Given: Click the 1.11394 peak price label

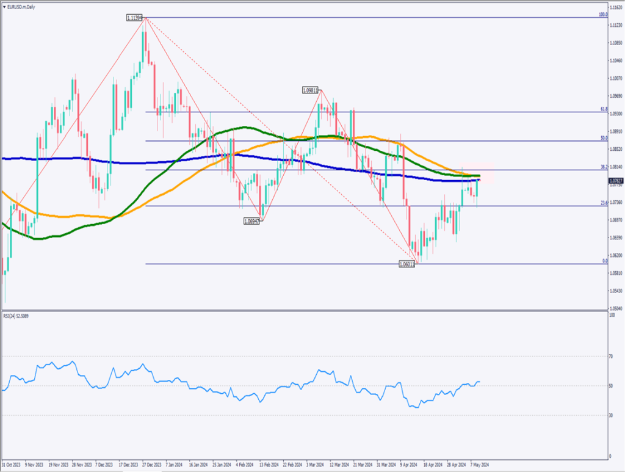Looking at the screenshot, I should coord(135,18).
